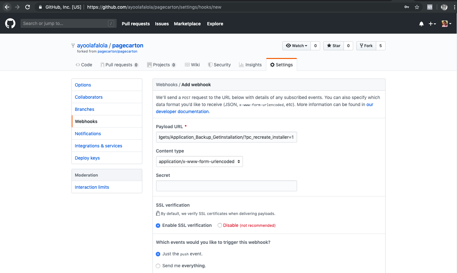Choose Send me everything option
The height and width of the screenshot is (273, 457).
pyautogui.click(x=158, y=266)
